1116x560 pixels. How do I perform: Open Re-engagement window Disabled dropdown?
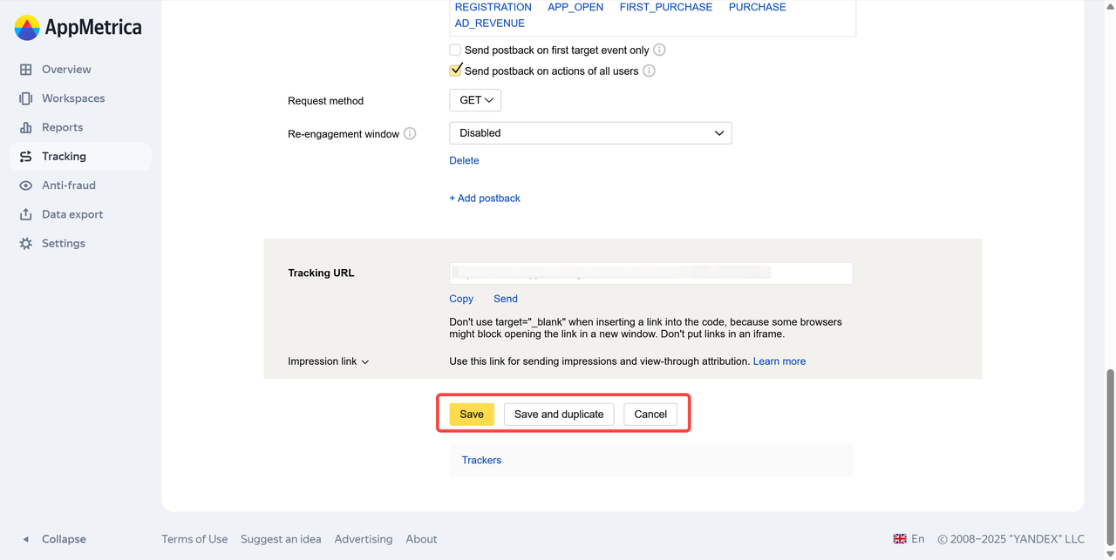coord(590,133)
